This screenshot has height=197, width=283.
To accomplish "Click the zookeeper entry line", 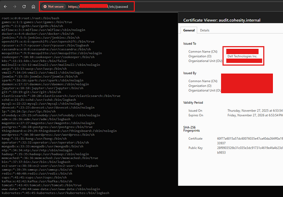I will click(x=48, y=57).
